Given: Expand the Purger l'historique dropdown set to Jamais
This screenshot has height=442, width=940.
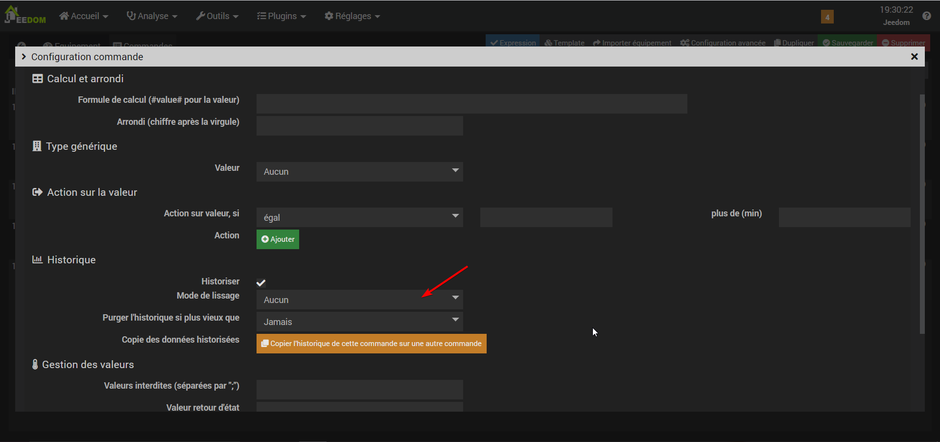Looking at the screenshot, I should [359, 322].
